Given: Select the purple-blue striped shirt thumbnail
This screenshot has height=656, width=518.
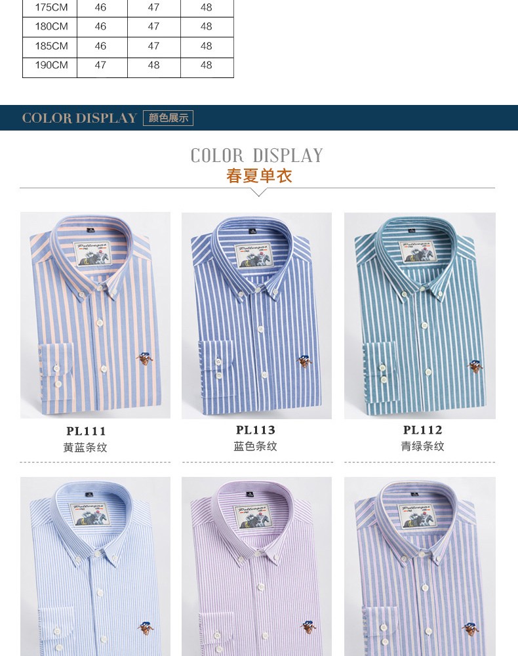Looking at the screenshot, I should [420, 567].
